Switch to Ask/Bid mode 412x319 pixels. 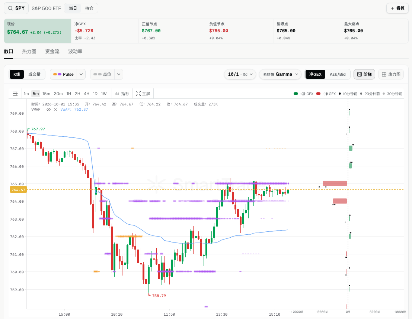[x=338, y=74]
